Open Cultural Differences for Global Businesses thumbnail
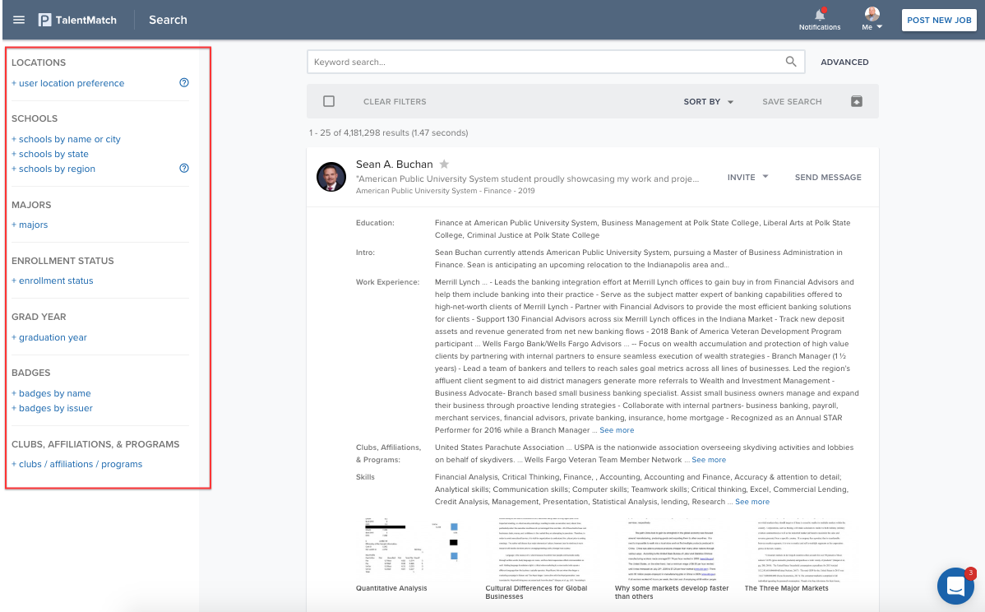The image size is (985, 612). [542, 551]
